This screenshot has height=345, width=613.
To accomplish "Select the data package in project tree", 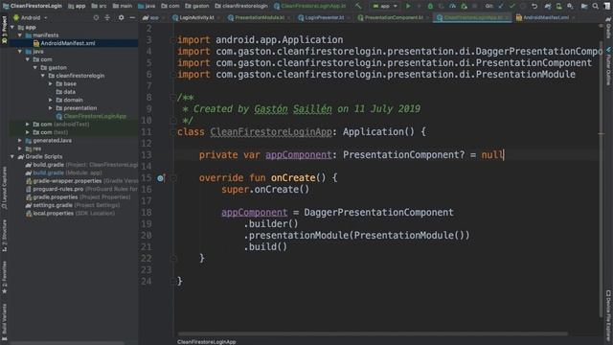I will [66, 92].
